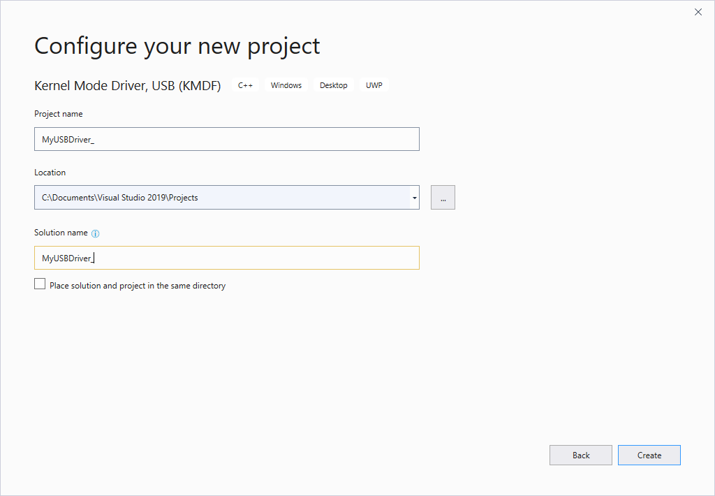
Task: Click the Back button
Action: (x=580, y=455)
